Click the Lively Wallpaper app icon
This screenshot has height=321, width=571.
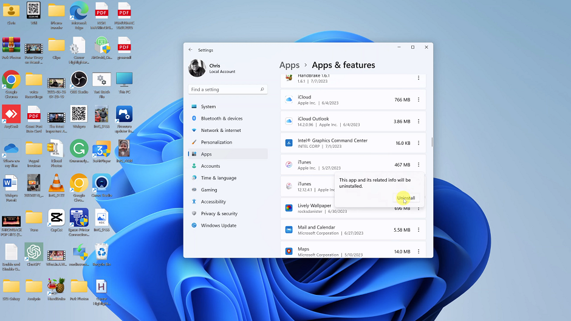click(x=289, y=208)
